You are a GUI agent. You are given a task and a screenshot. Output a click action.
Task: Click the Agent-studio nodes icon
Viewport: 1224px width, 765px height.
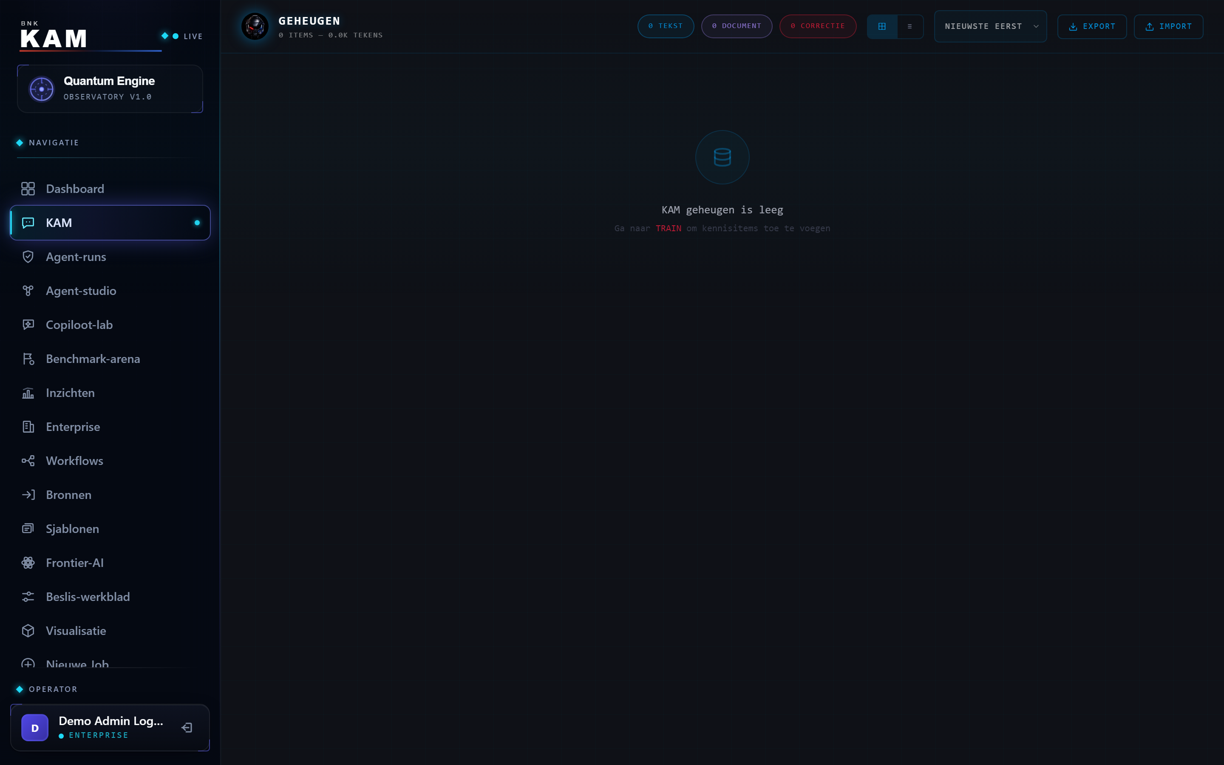click(x=28, y=290)
